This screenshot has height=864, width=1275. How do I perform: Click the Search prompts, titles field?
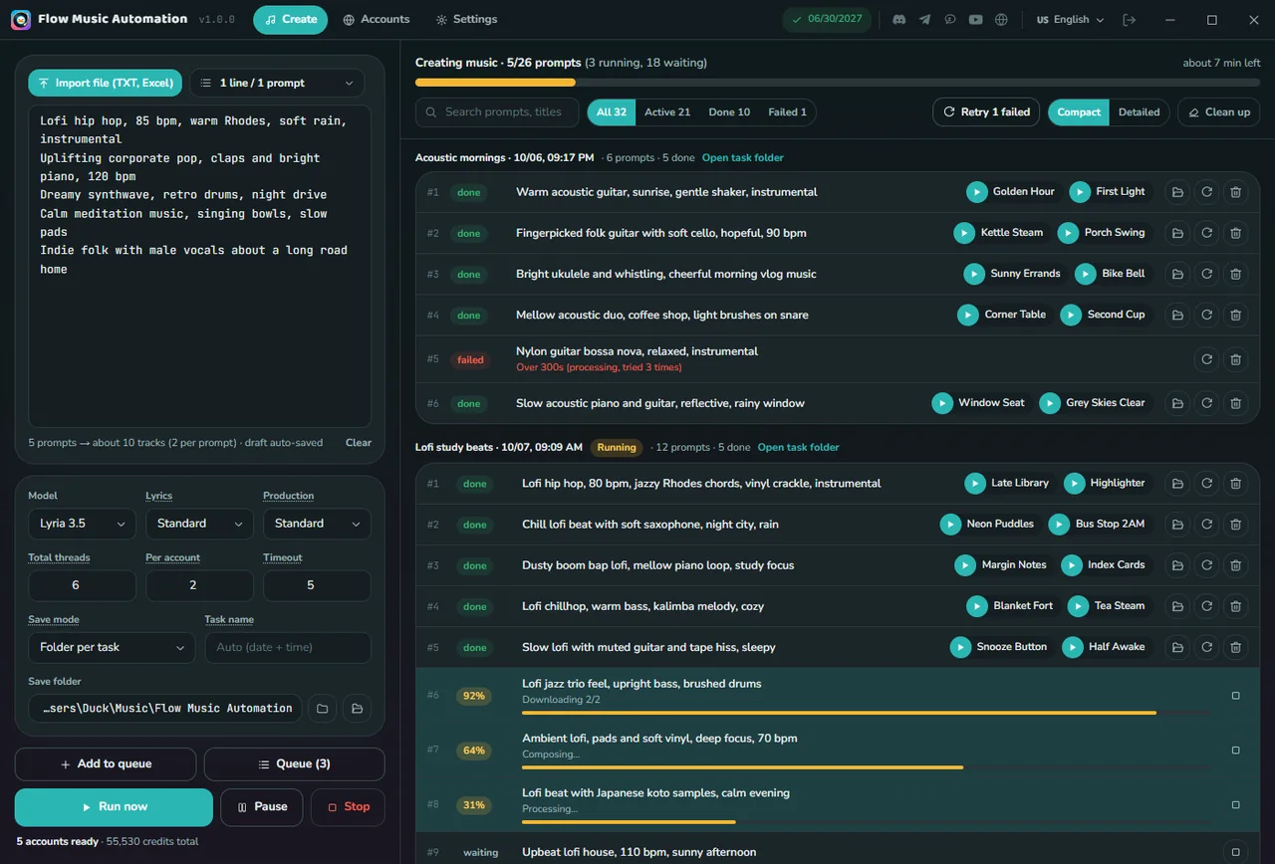497,112
